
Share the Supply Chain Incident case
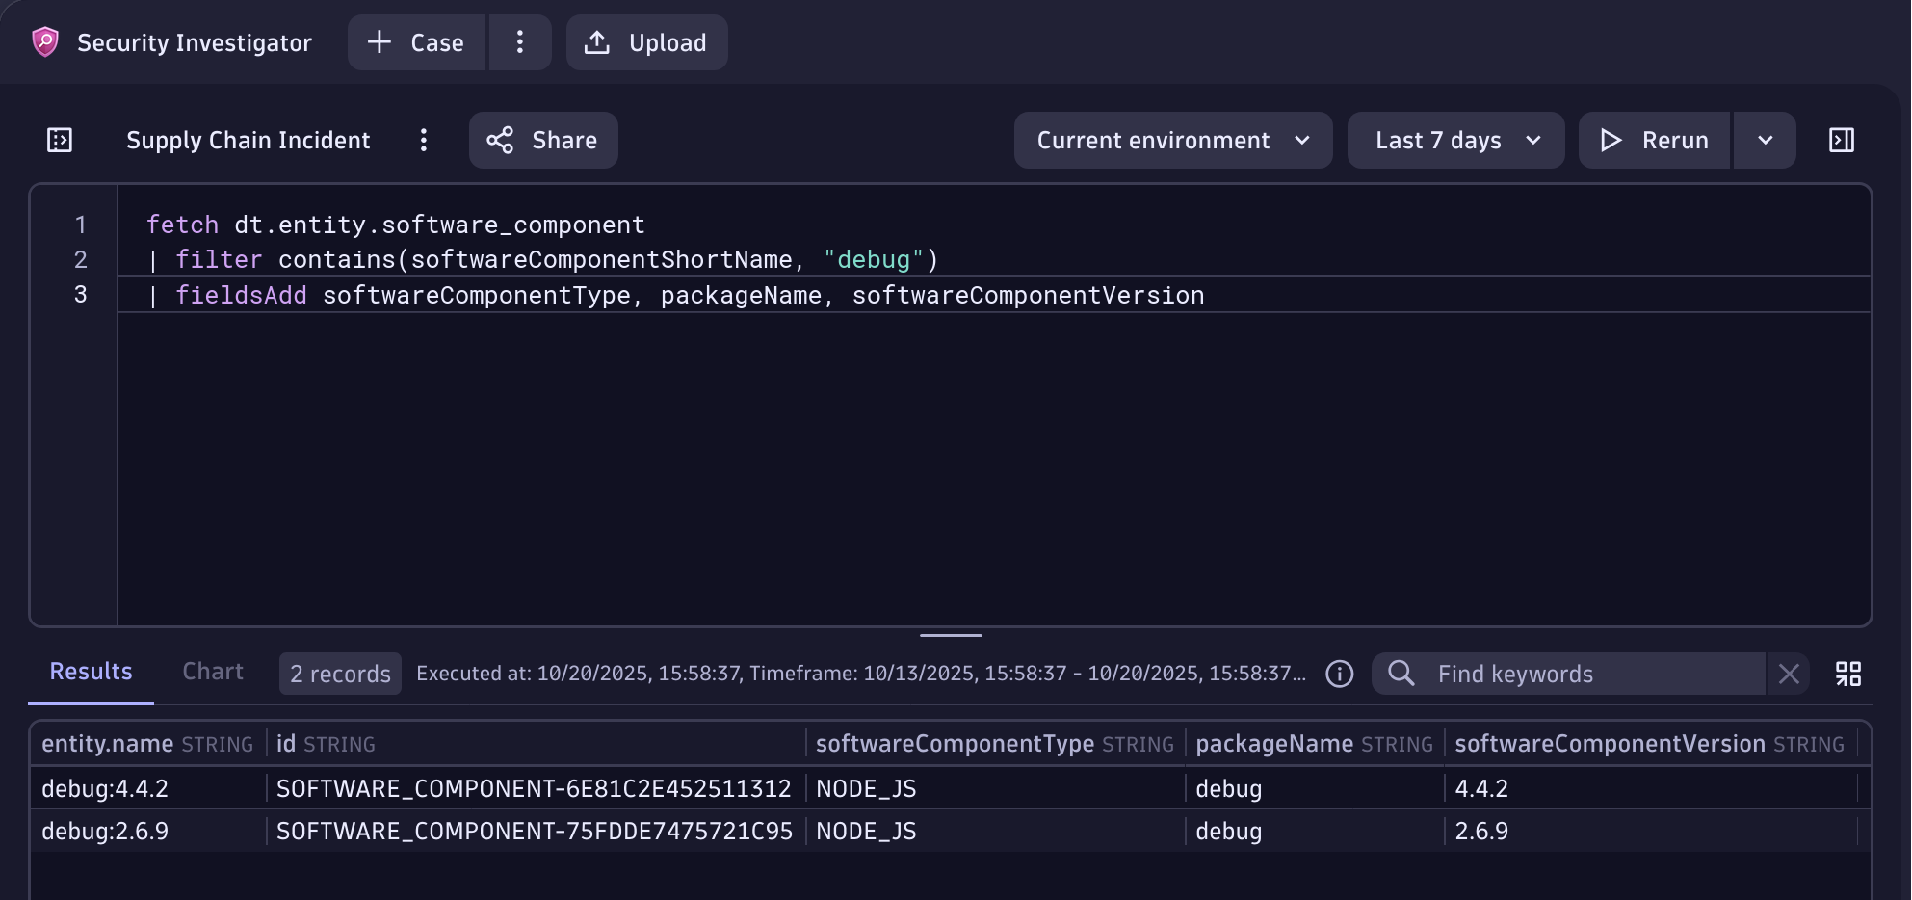click(x=543, y=141)
